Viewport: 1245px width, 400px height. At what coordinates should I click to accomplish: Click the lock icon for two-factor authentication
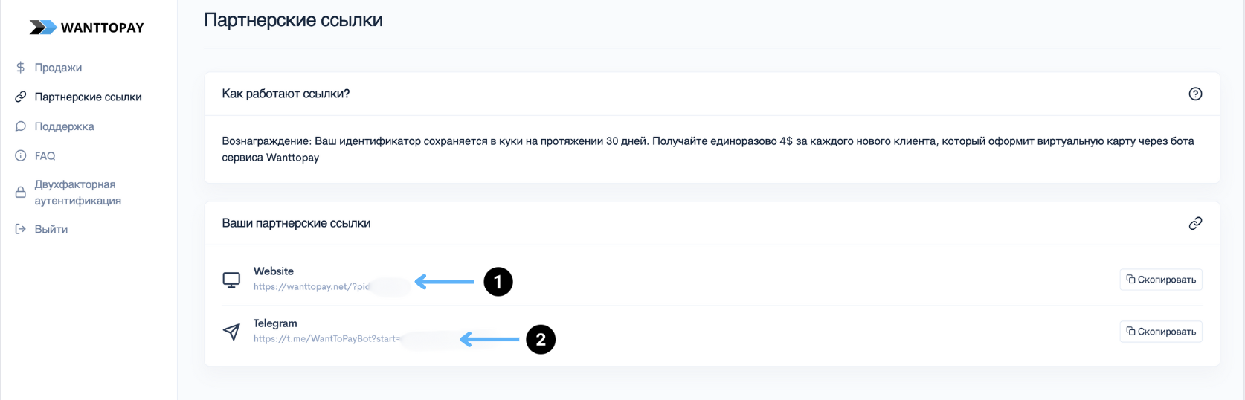tap(21, 193)
